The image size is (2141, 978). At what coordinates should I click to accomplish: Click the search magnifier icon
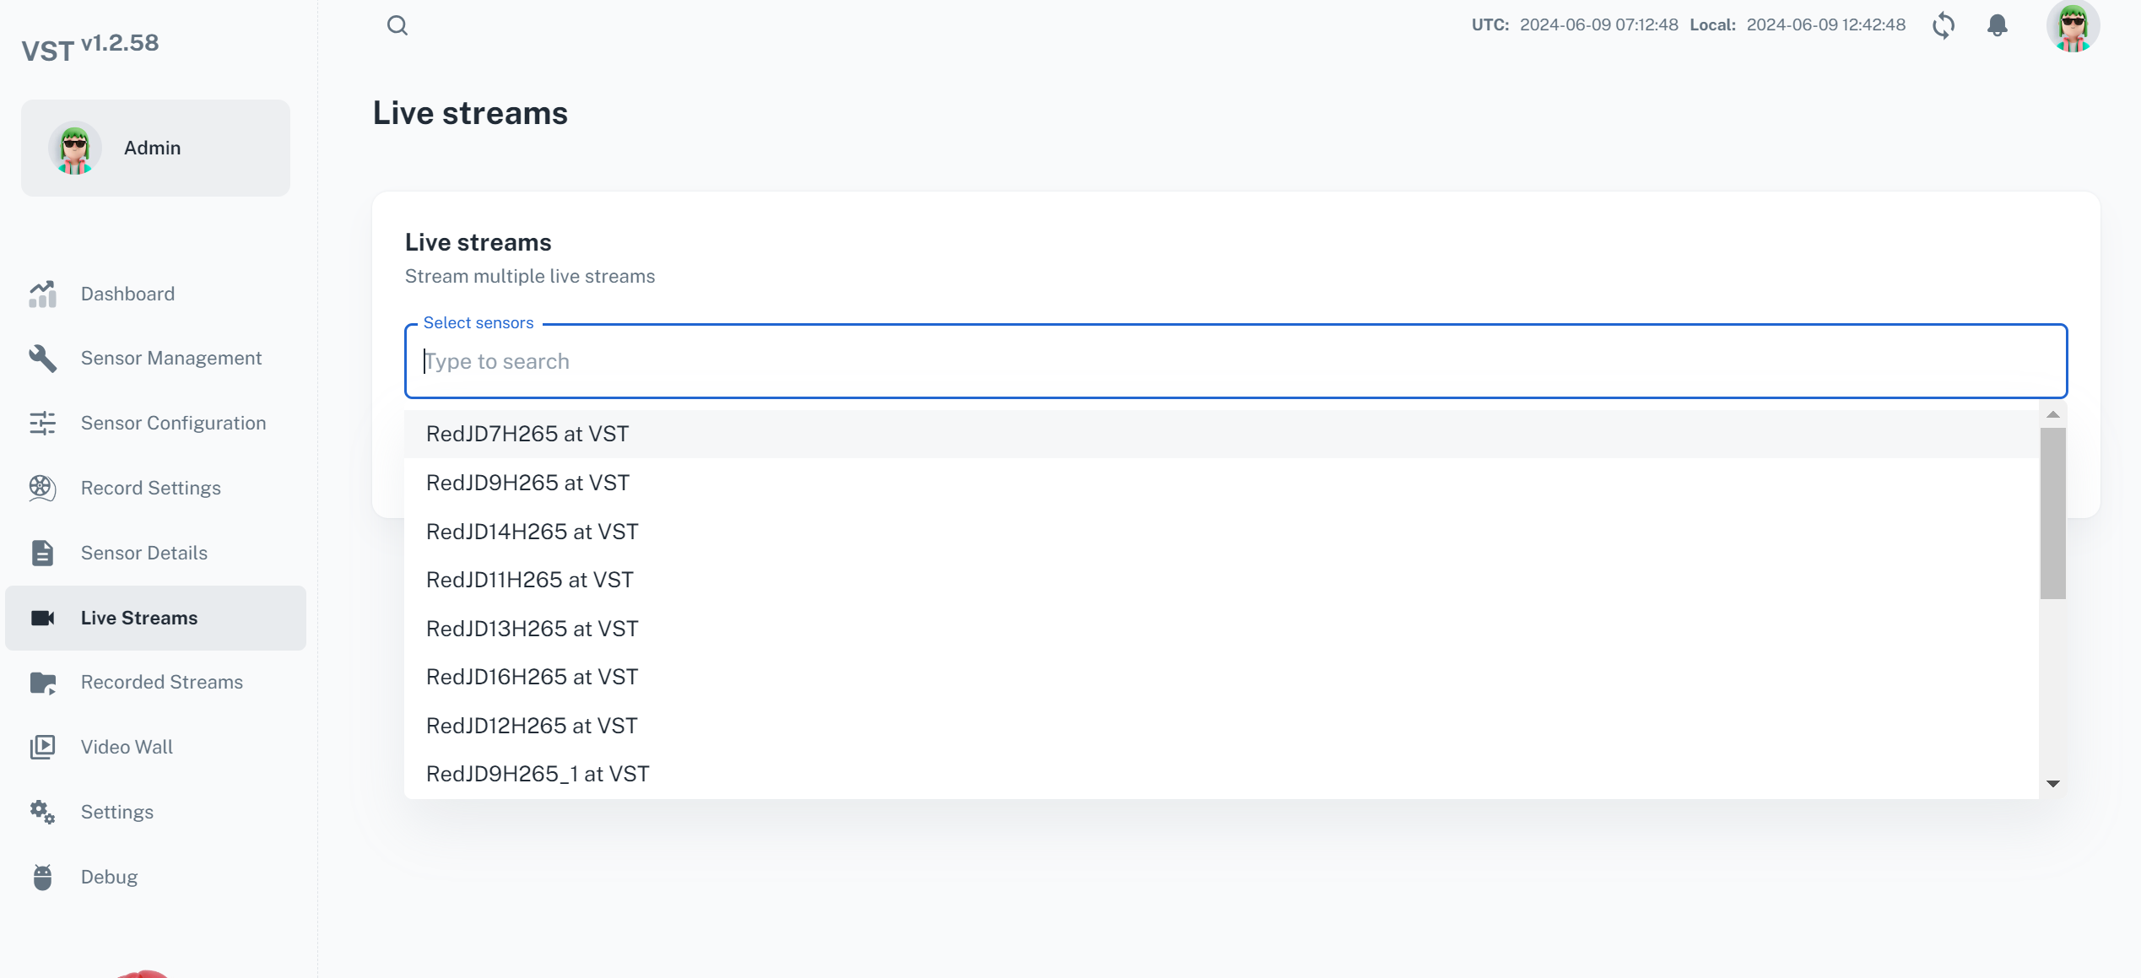(x=397, y=25)
